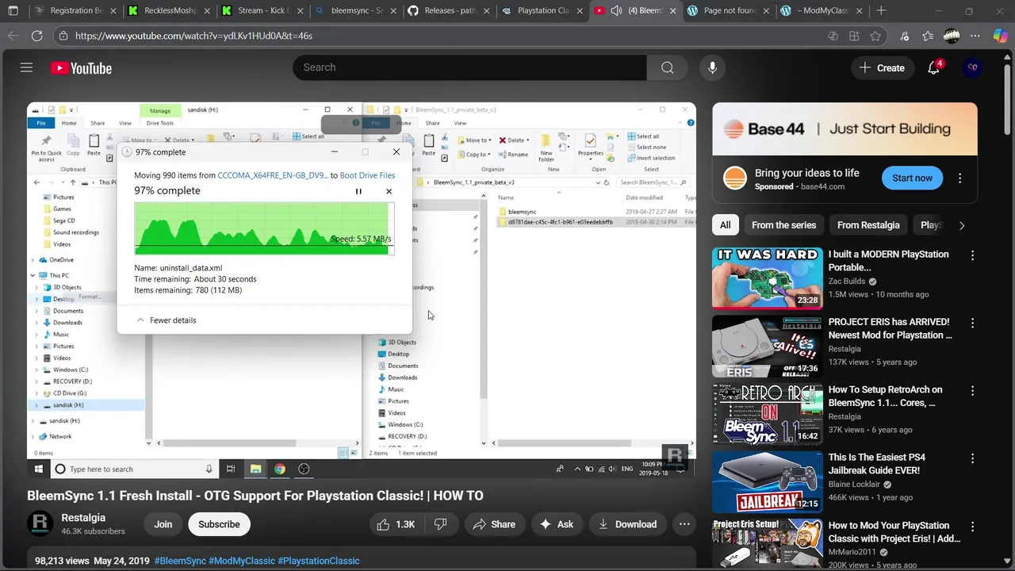
Task: Collapse Fewer details in the copy dialog
Action: [x=166, y=320]
